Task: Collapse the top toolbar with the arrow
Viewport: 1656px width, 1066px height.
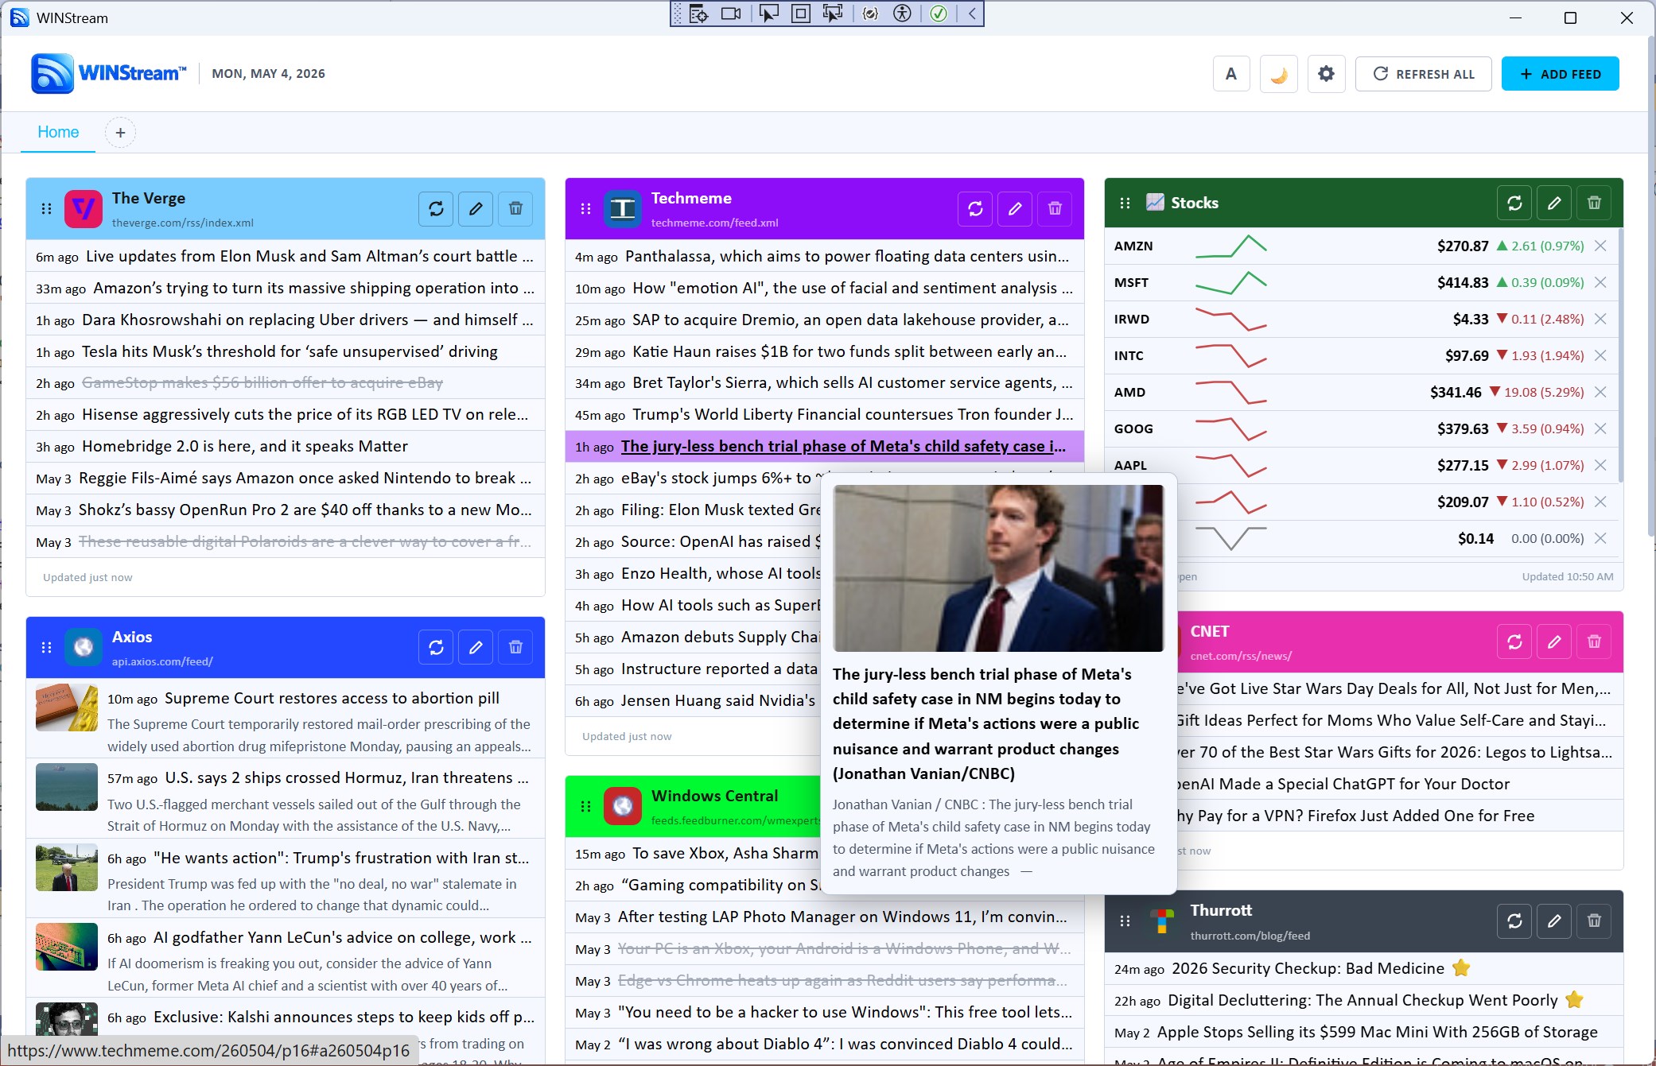Action: [x=972, y=14]
